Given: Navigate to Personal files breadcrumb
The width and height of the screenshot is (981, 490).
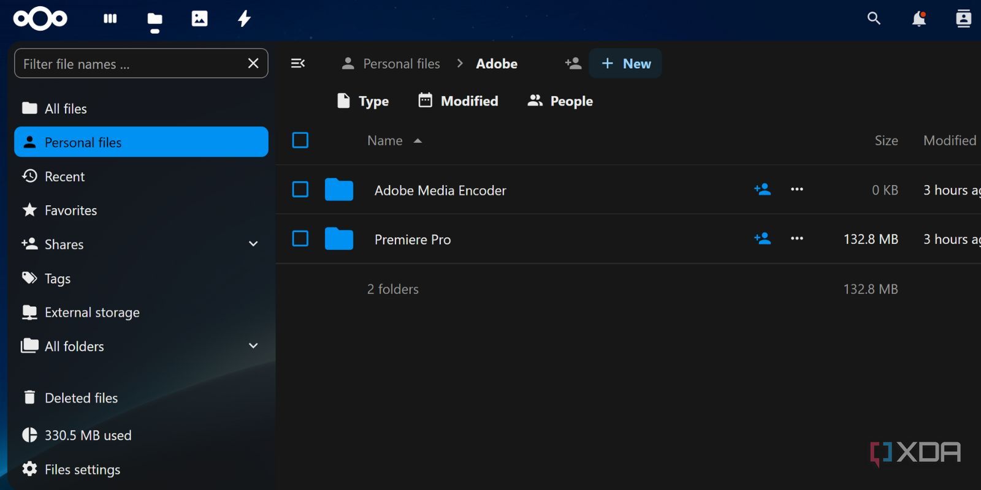Looking at the screenshot, I should (391, 63).
